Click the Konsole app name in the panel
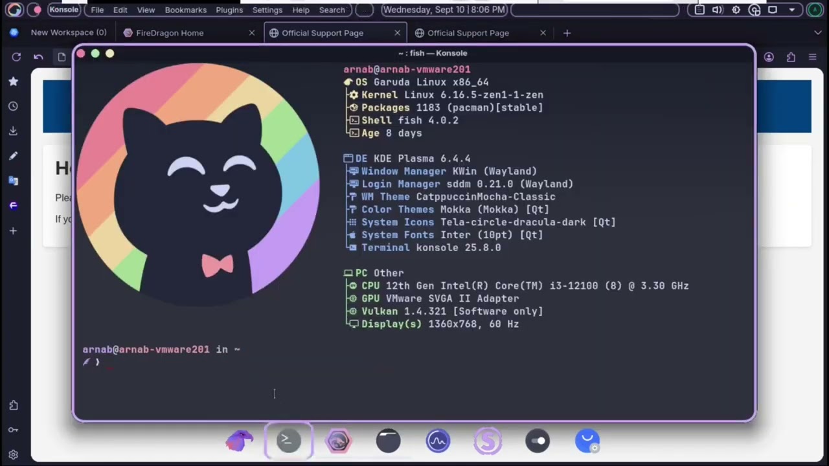Image resolution: width=829 pixels, height=466 pixels. (63, 10)
